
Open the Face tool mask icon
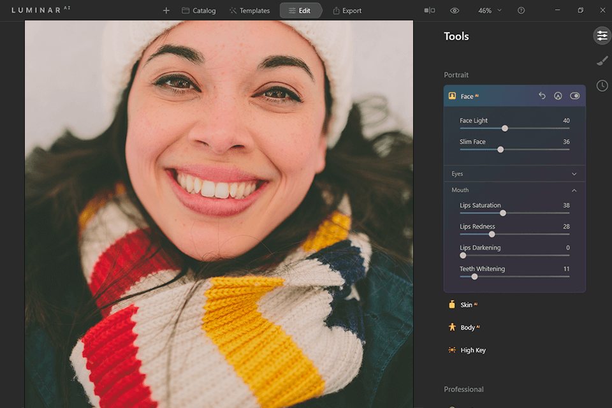558,96
